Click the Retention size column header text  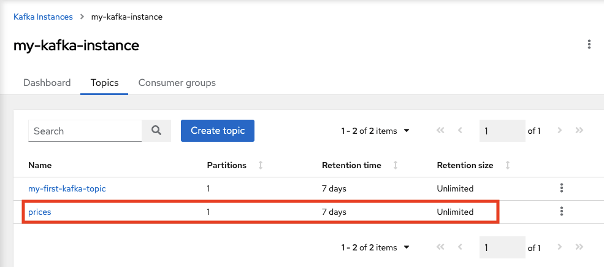point(465,166)
